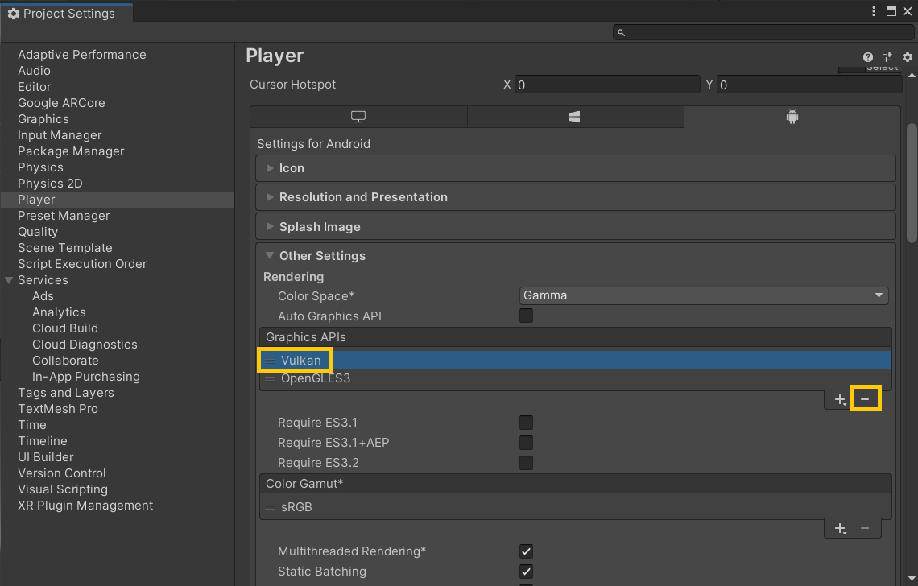Open the Timeline settings category
This screenshot has width=918, height=586.
click(43, 441)
